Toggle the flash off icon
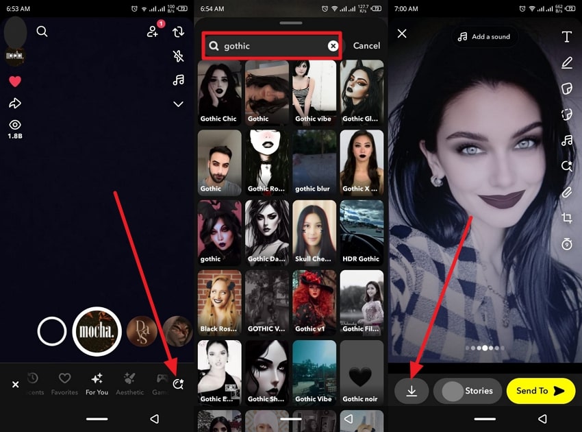The width and height of the screenshot is (582, 432). click(x=178, y=56)
